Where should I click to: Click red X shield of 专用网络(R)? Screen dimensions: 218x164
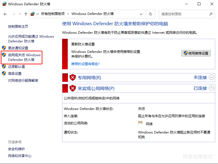73,78
